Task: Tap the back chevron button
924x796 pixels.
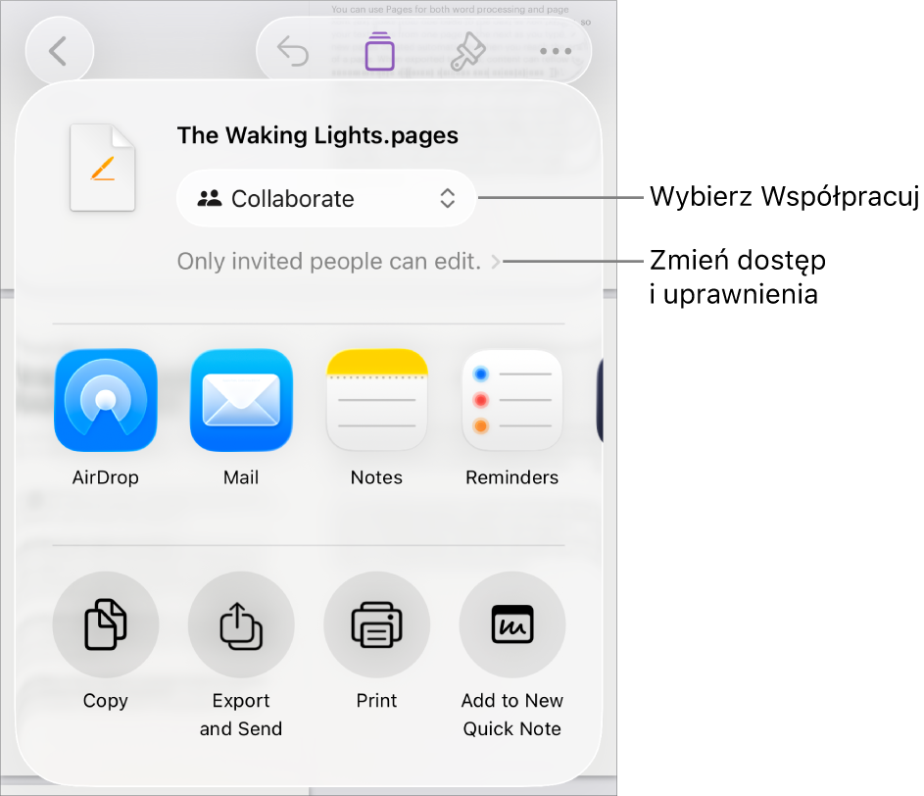Action: 59,51
